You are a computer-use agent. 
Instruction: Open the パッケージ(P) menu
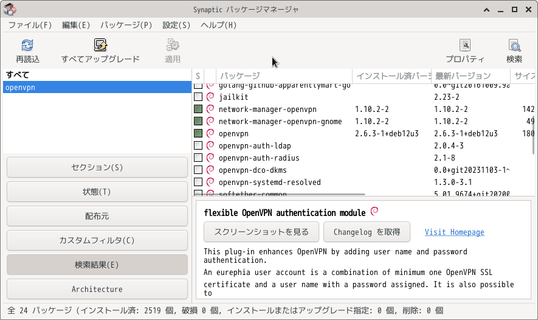tap(126, 25)
